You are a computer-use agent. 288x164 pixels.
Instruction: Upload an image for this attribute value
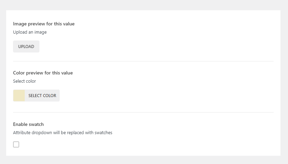pyautogui.click(x=26, y=47)
